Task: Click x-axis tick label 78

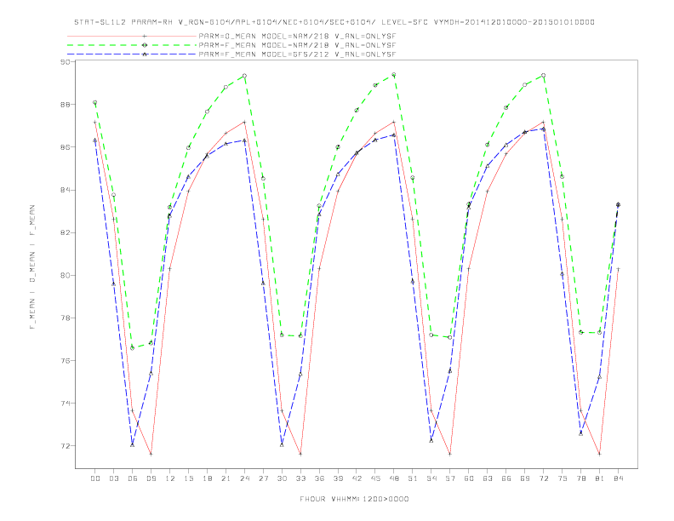Action: 580,478
